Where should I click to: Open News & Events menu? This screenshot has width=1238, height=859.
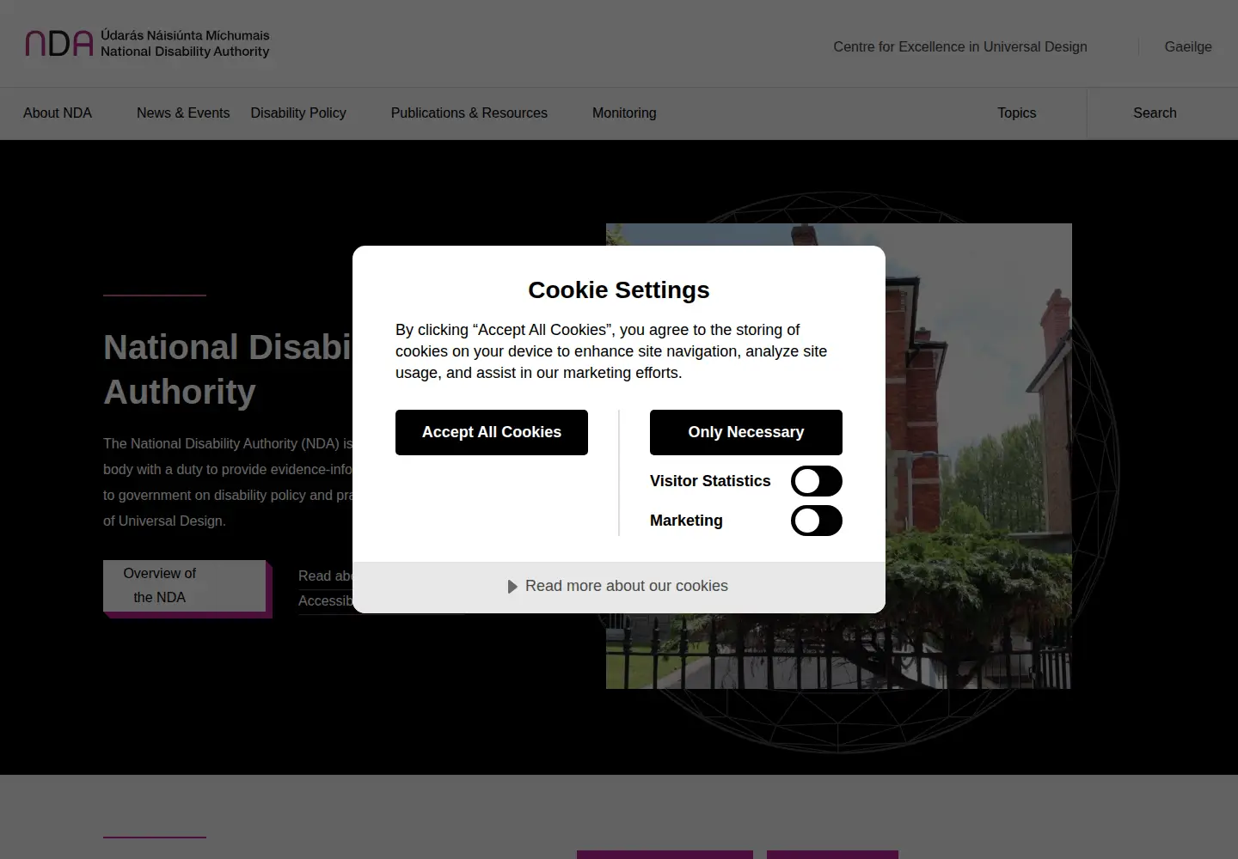pos(183,113)
